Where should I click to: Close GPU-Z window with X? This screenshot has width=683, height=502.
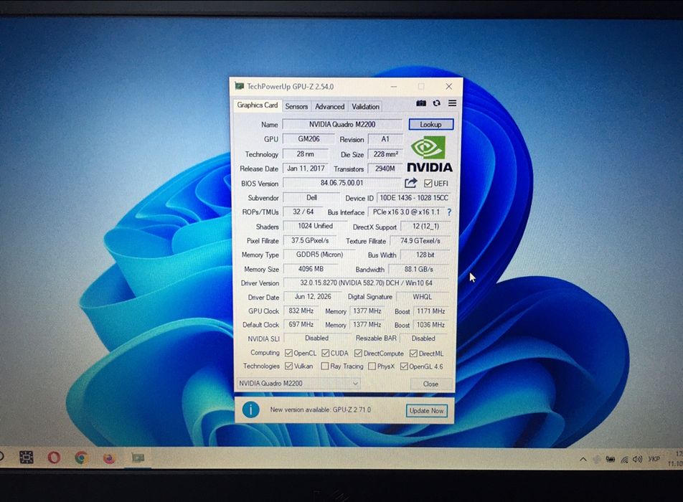click(448, 86)
